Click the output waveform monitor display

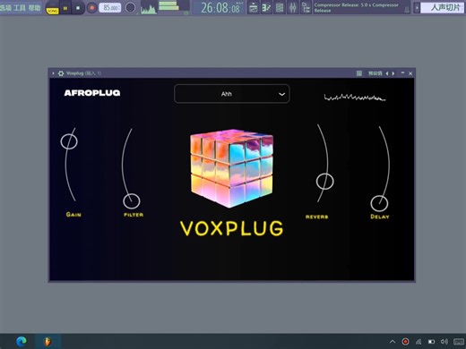(149, 8)
